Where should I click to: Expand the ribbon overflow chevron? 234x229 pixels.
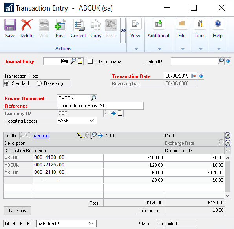[123, 31]
